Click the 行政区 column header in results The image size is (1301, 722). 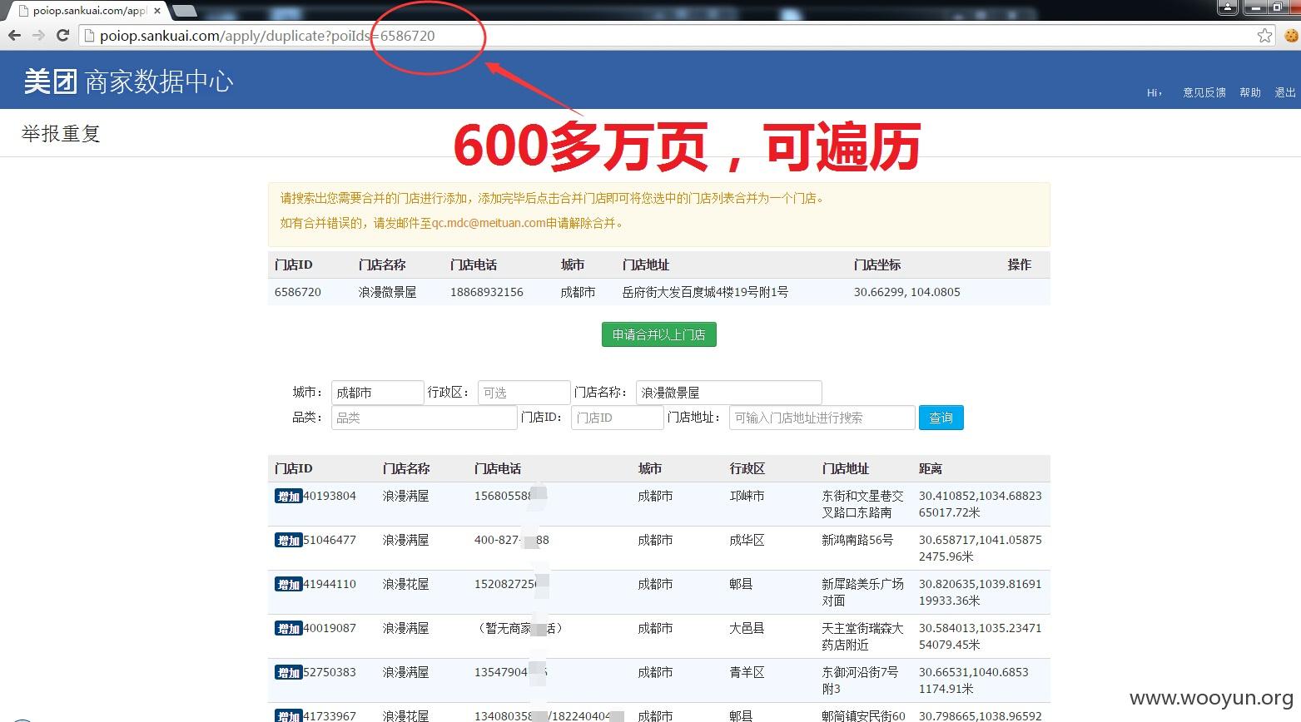point(747,468)
